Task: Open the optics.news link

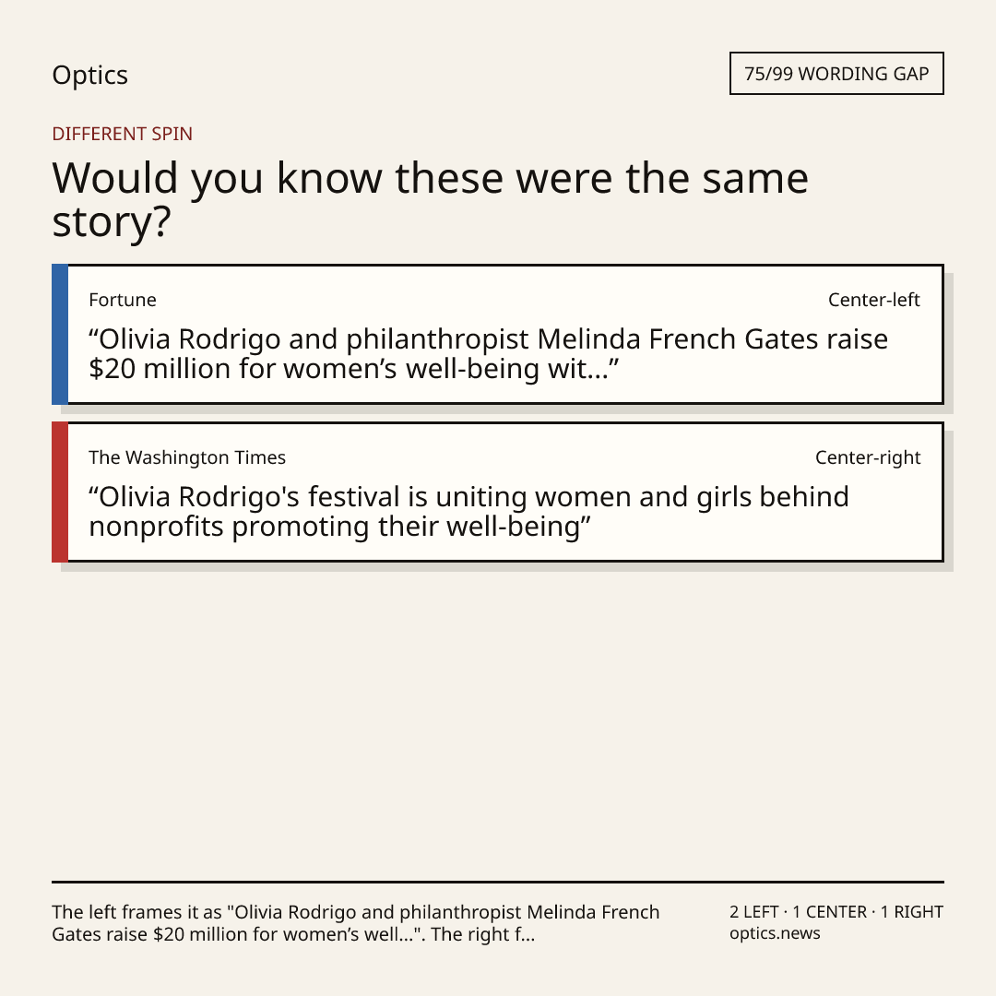Action: point(775,933)
